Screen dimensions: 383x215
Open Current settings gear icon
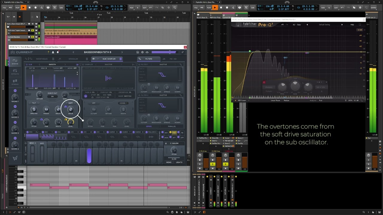pos(142,52)
